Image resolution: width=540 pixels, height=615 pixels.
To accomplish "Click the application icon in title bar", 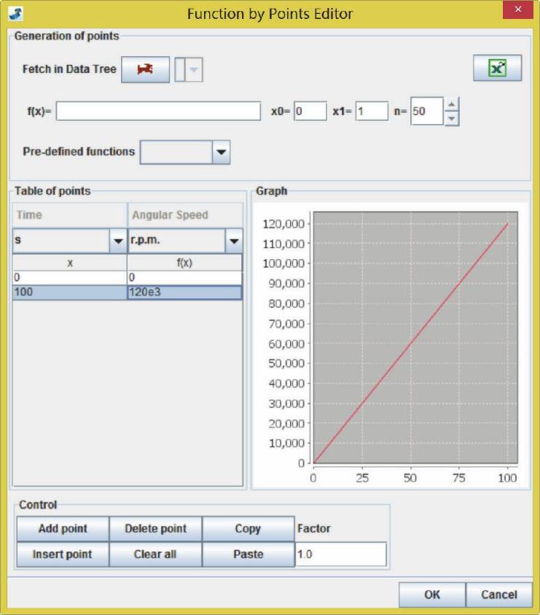I will coord(15,13).
